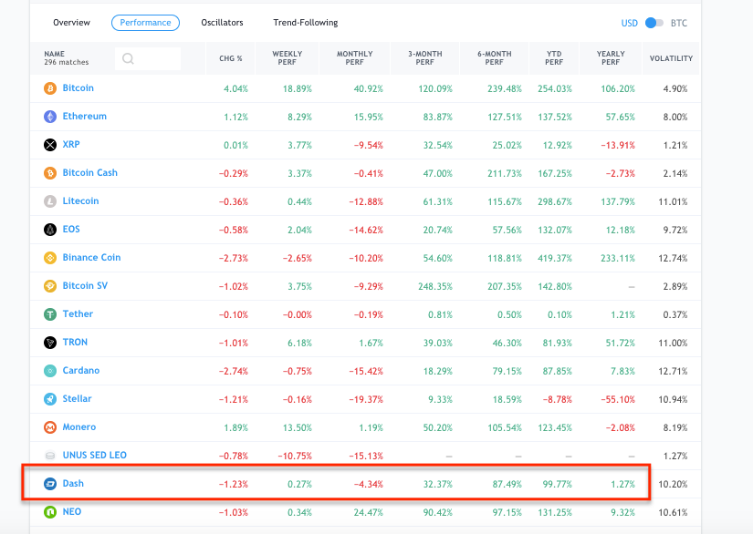
Task: Click the Dash logo icon
Action: pyautogui.click(x=50, y=484)
